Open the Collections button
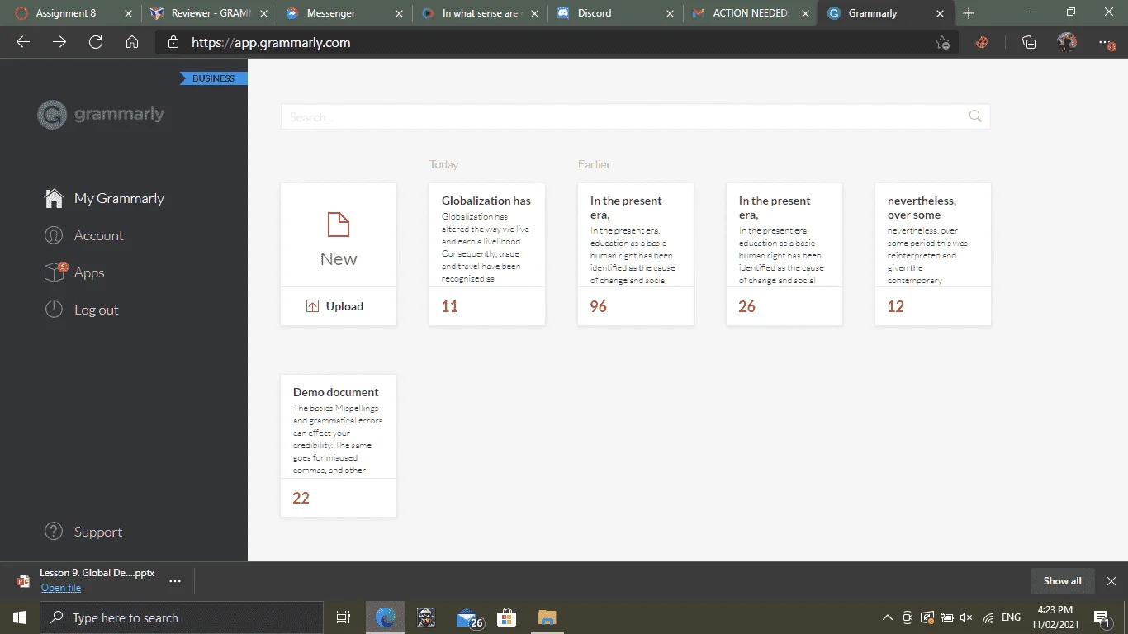1128x634 pixels. pyautogui.click(x=1029, y=42)
